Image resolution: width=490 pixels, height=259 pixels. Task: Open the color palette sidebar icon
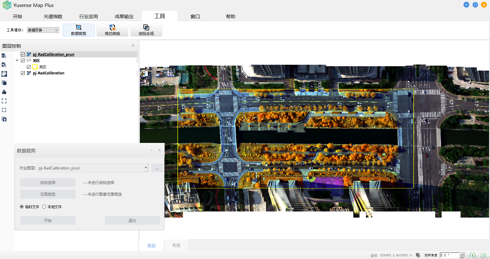coord(4,74)
